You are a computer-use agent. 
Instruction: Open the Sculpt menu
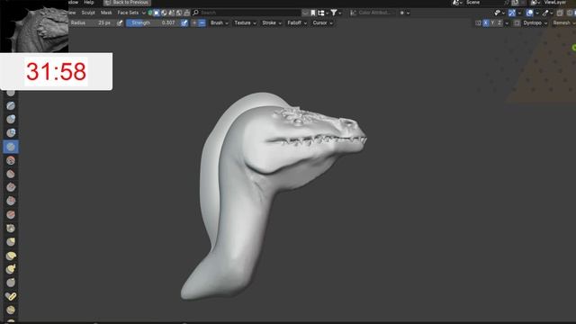click(88, 13)
